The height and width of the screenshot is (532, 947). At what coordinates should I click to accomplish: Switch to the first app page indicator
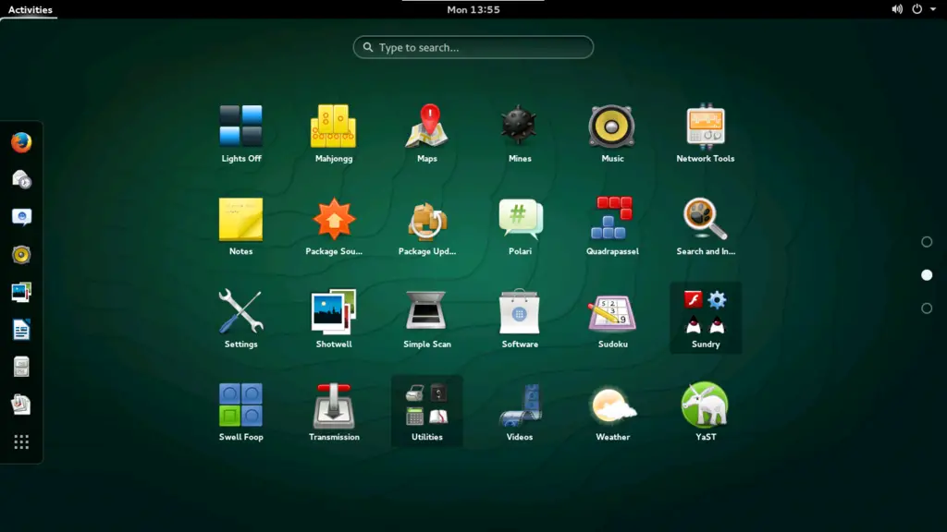click(927, 242)
